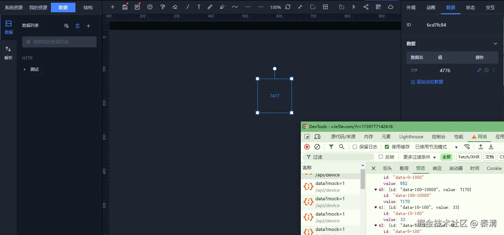504x235 pixels.
Task: Click the 搜索我的数据列表 search field
Action: (59, 42)
